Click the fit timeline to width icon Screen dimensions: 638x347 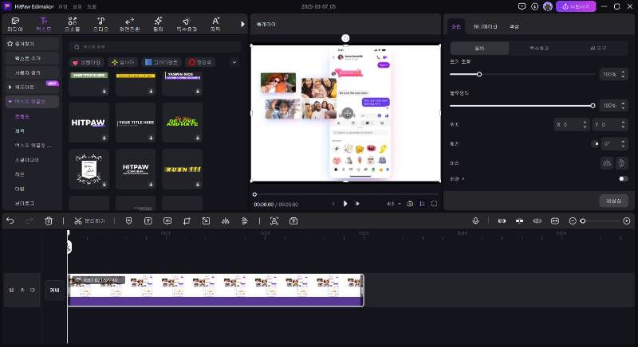click(555, 220)
